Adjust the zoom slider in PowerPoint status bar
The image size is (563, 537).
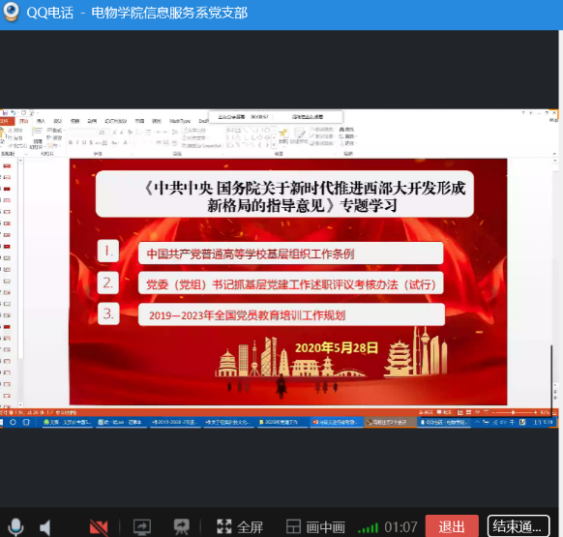pos(513,412)
